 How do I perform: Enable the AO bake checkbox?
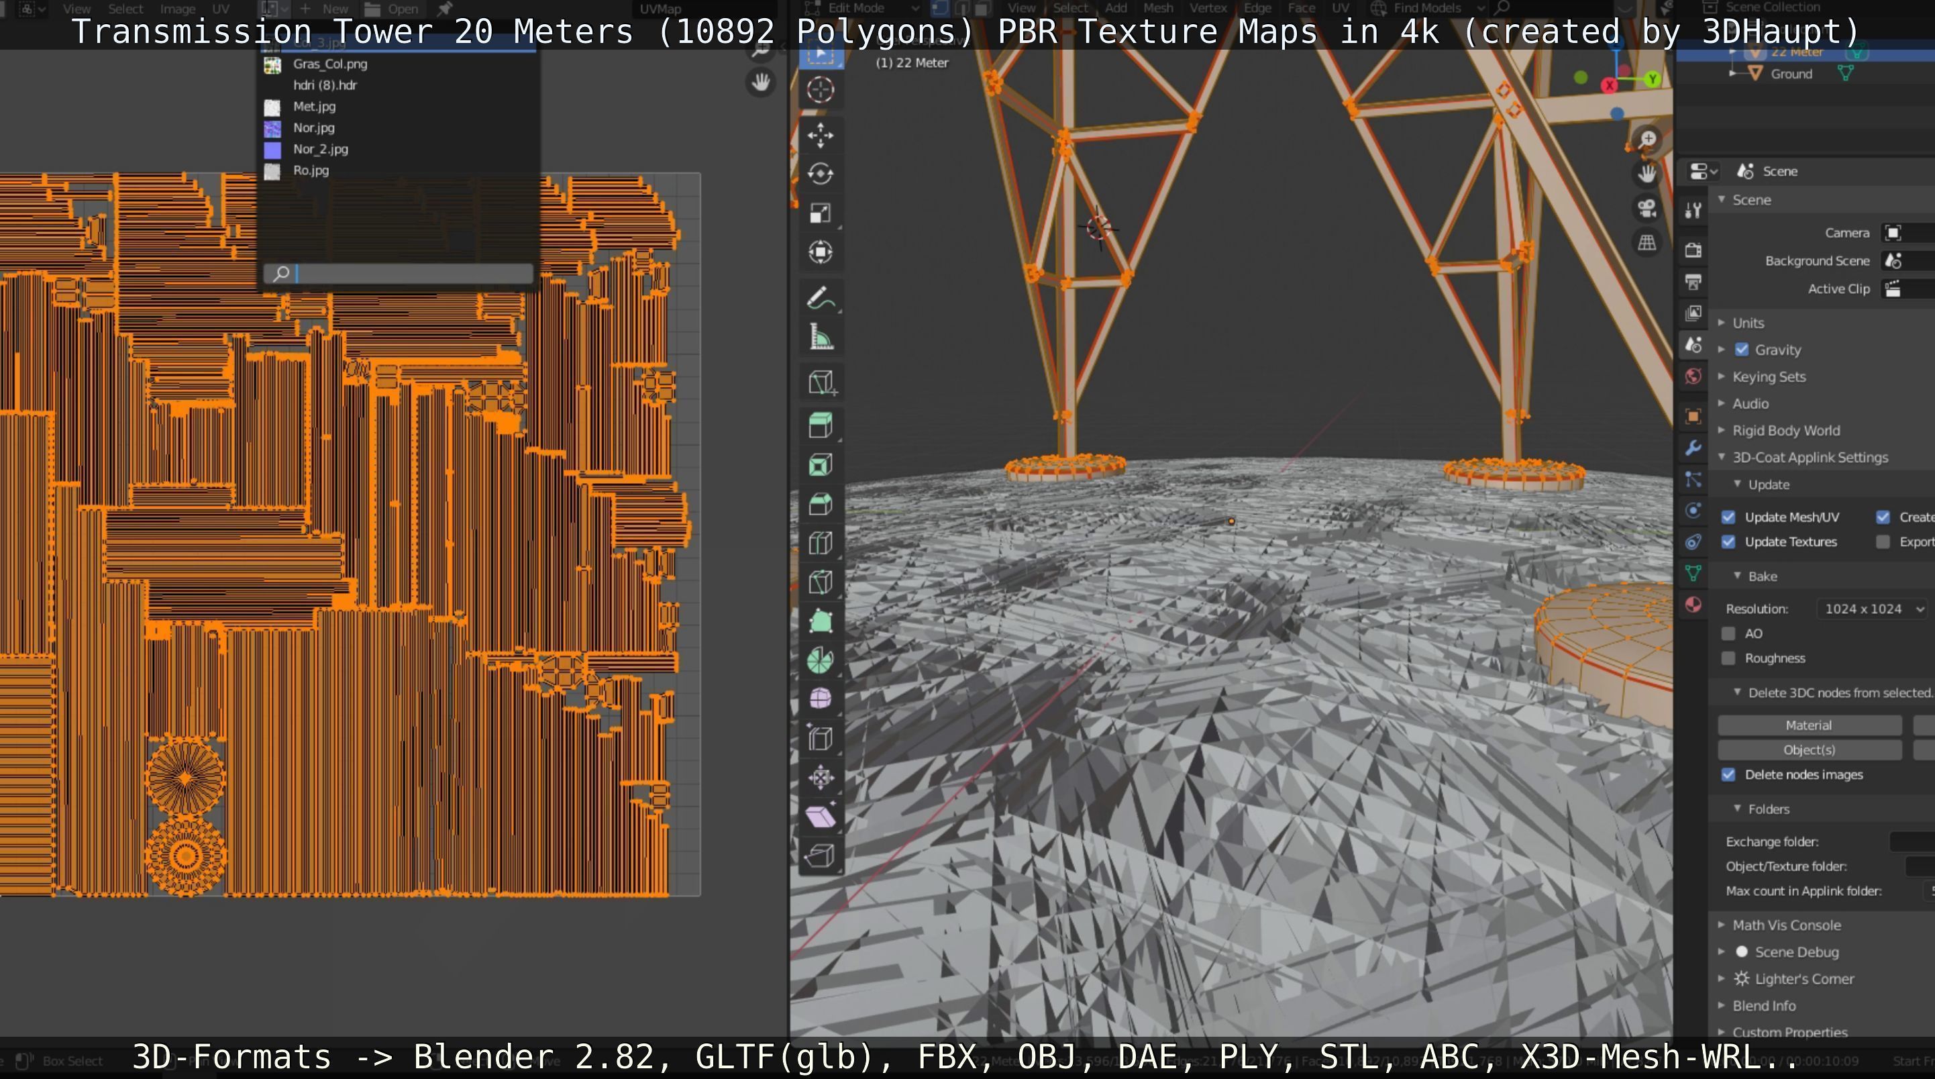1728,633
